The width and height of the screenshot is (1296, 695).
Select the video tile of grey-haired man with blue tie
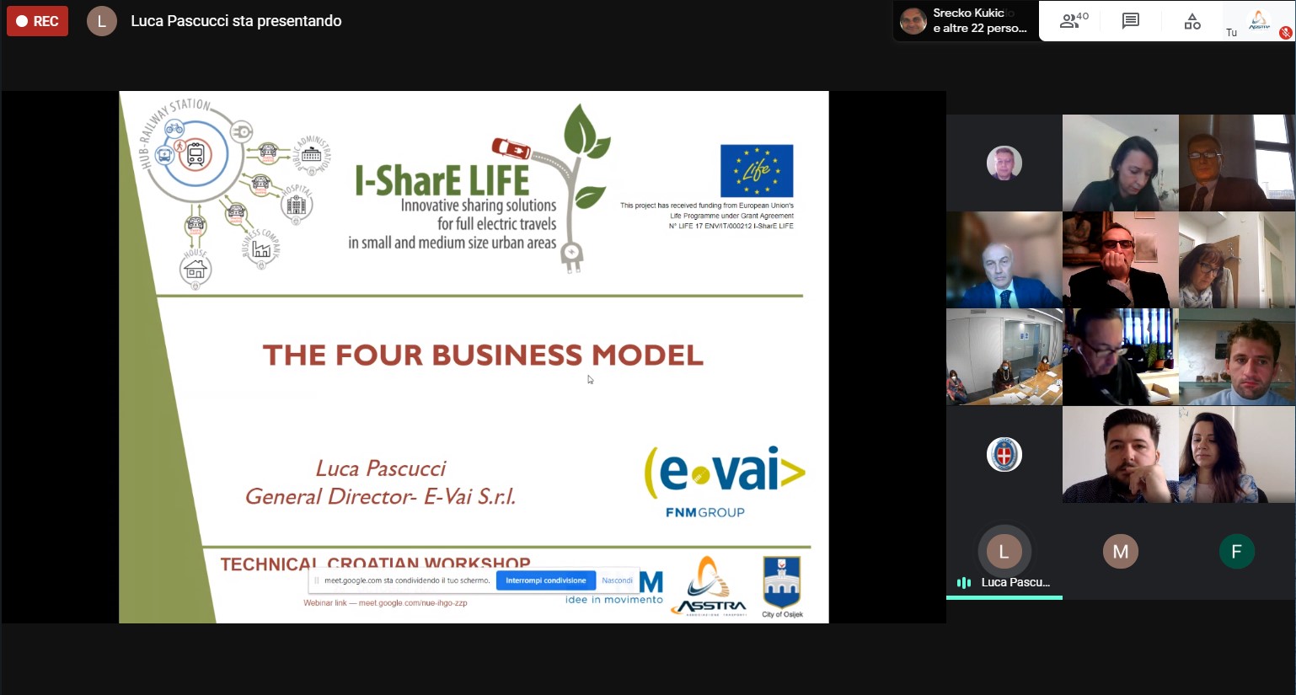(x=1004, y=259)
